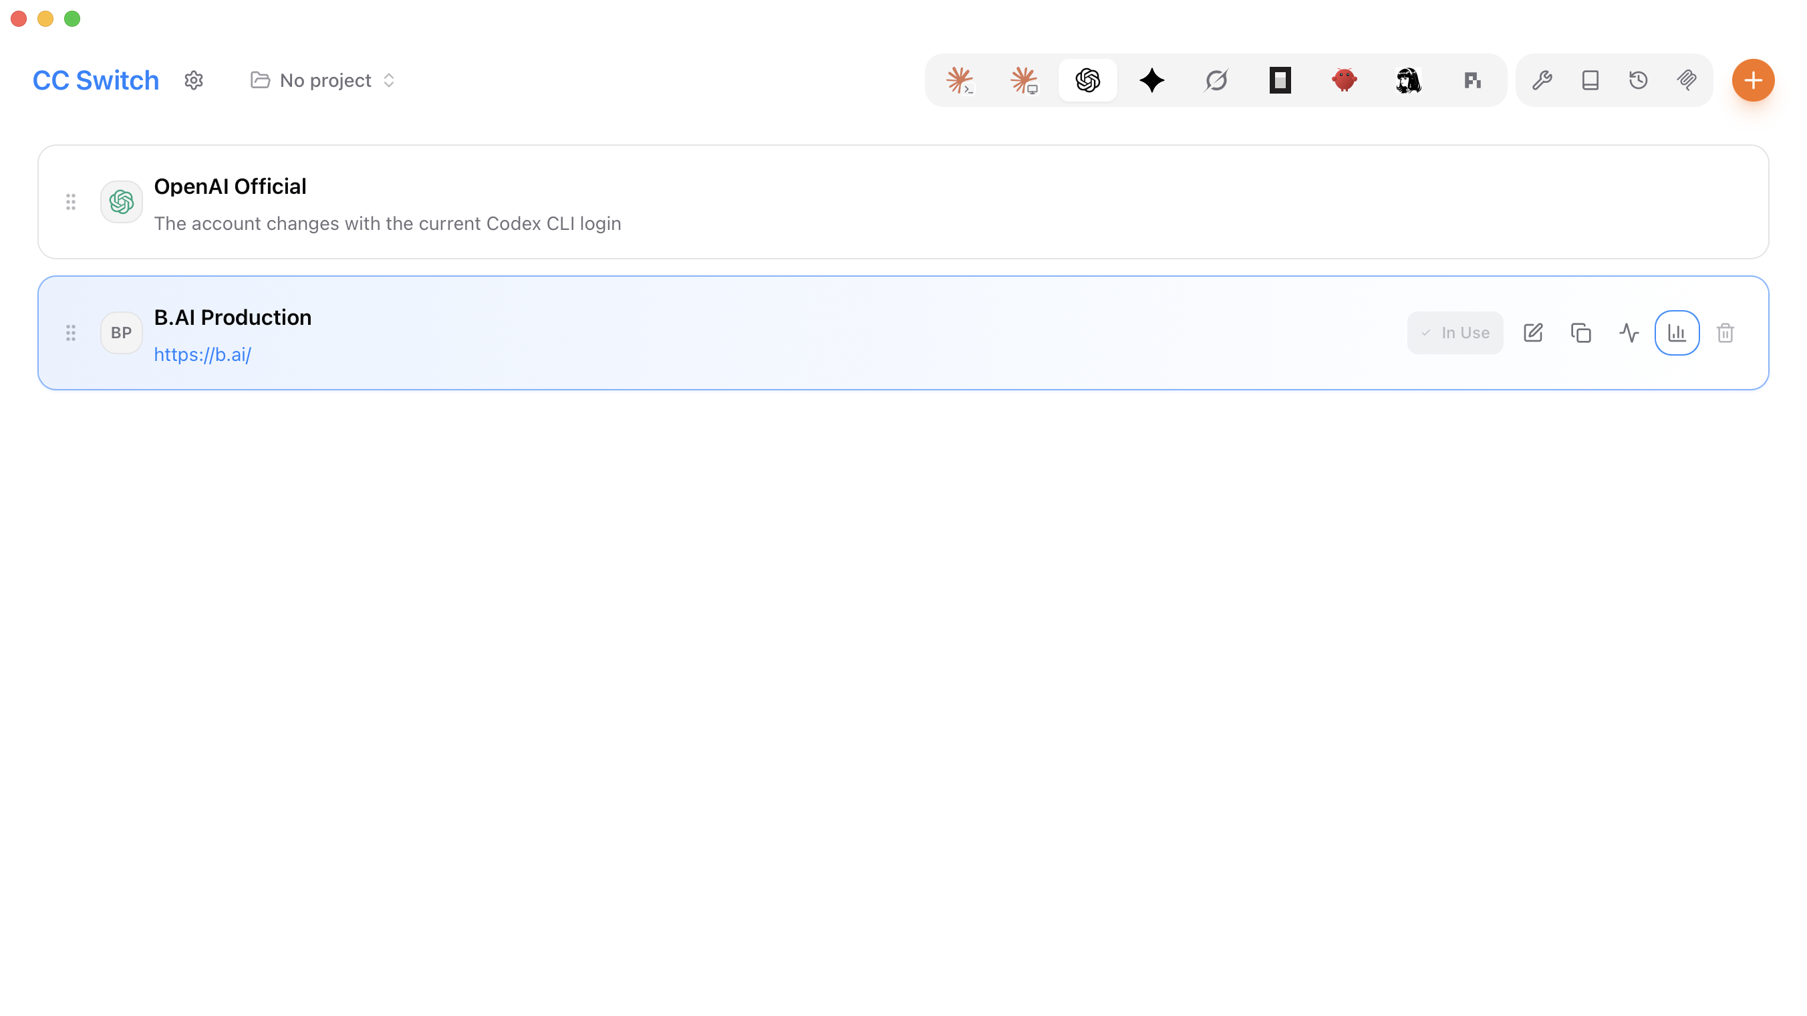
Task: Select the long-haired figure app tab
Action: click(x=1409, y=80)
